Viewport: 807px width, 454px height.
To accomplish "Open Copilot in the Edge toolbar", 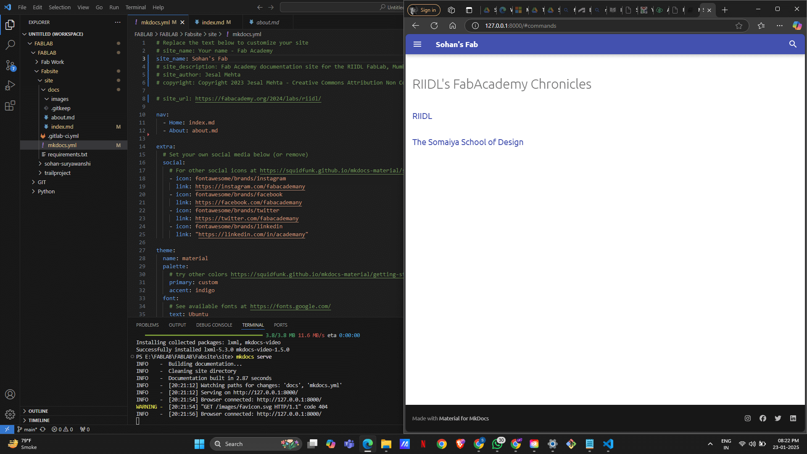I will coord(797,26).
